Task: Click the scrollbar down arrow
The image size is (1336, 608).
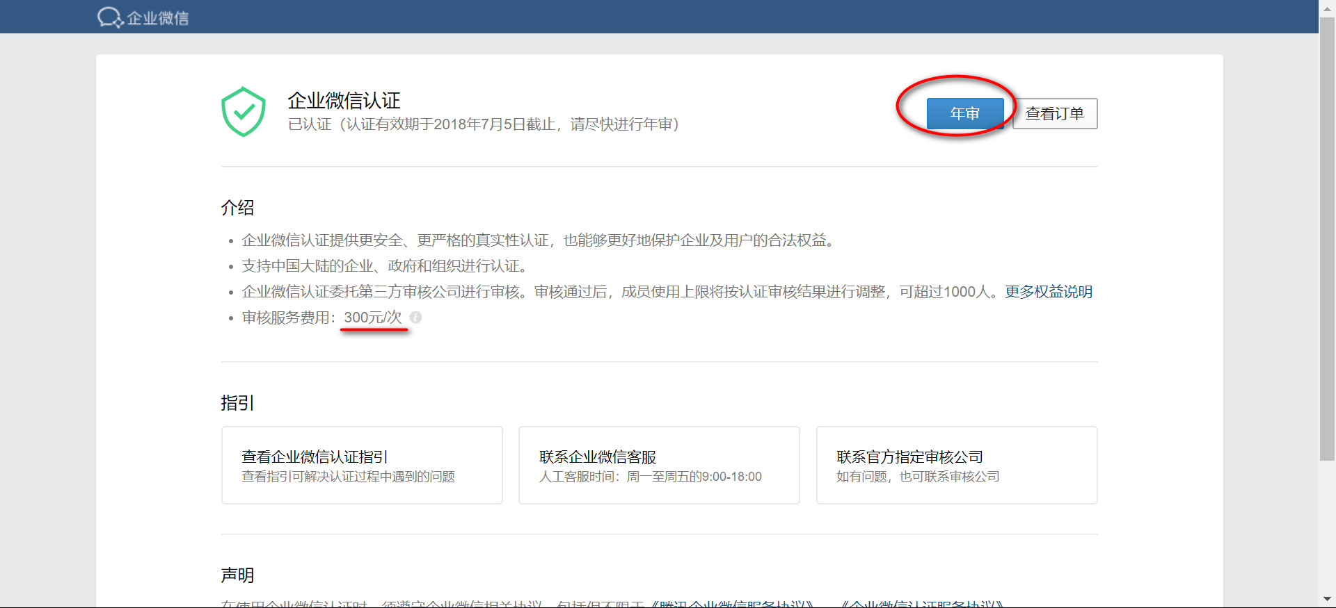Action: pos(1328,599)
